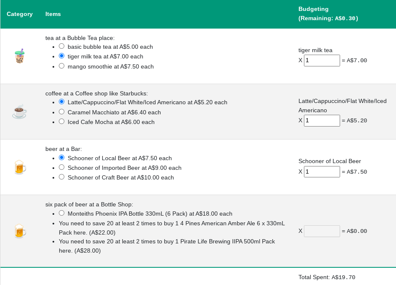
Task: Click the beer mug icon for Bar
Action: pyautogui.click(x=20, y=167)
